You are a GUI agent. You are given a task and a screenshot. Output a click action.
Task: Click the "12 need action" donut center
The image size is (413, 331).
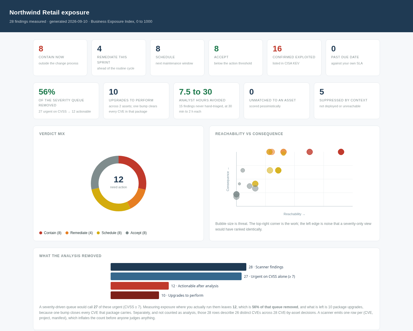coord(119,182)
